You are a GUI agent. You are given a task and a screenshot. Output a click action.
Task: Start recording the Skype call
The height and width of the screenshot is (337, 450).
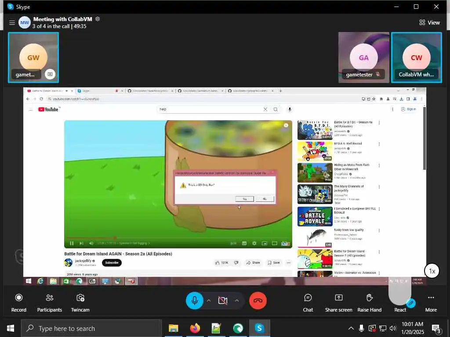(18, 303)
